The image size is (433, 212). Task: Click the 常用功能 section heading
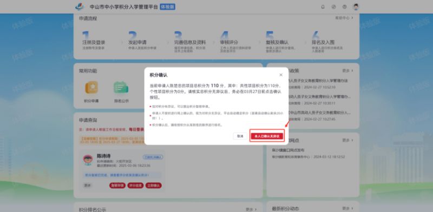[x=88, y=71]
